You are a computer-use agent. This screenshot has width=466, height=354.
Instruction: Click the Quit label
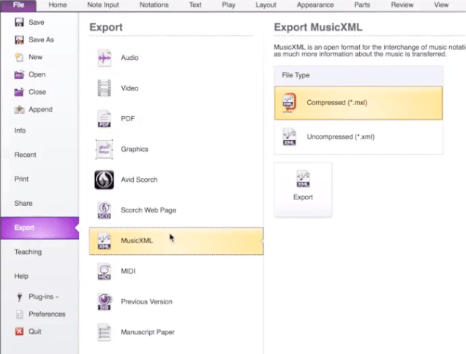tap(35, 331)
